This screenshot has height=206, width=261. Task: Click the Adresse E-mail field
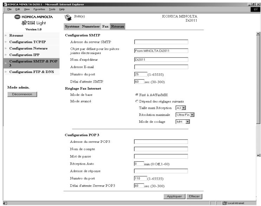[x=161, y=67]
